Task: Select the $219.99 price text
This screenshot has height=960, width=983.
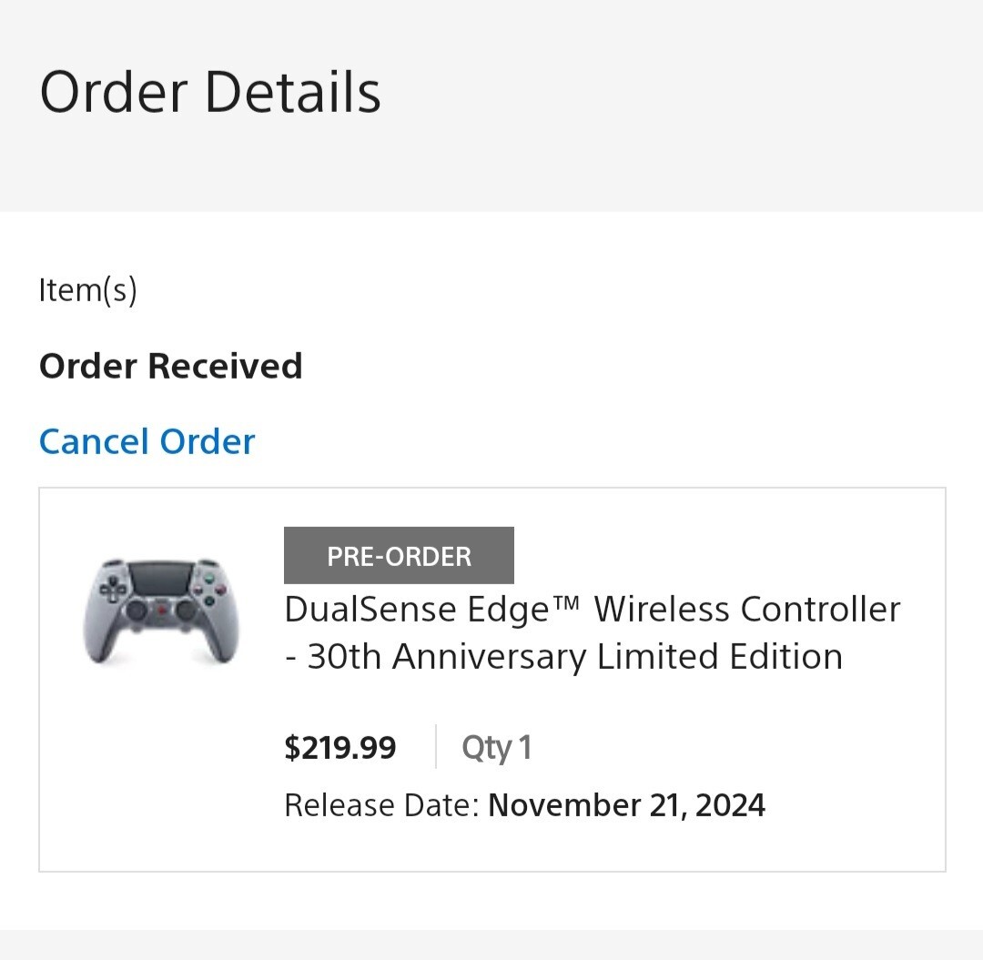Action: click(x=340, y=747)
